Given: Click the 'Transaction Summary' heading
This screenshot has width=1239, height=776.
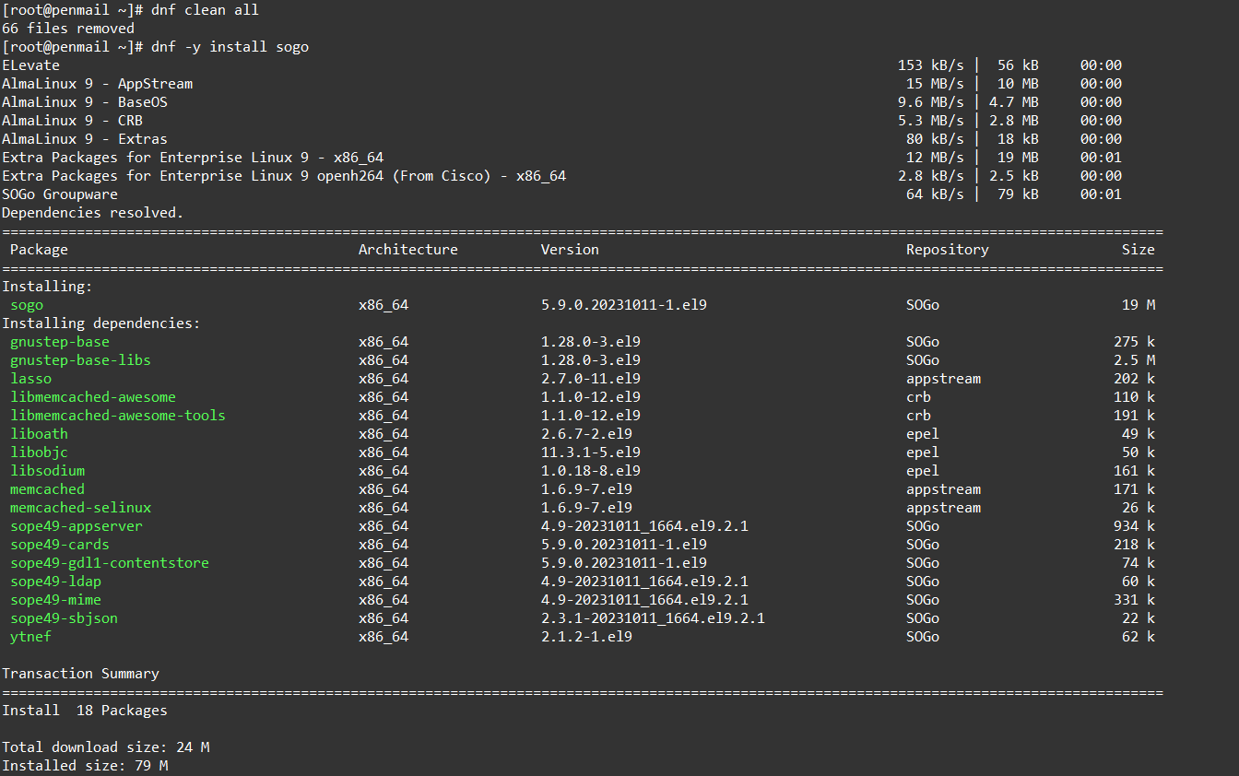Looking at the screenshot, I should point(80,674).
